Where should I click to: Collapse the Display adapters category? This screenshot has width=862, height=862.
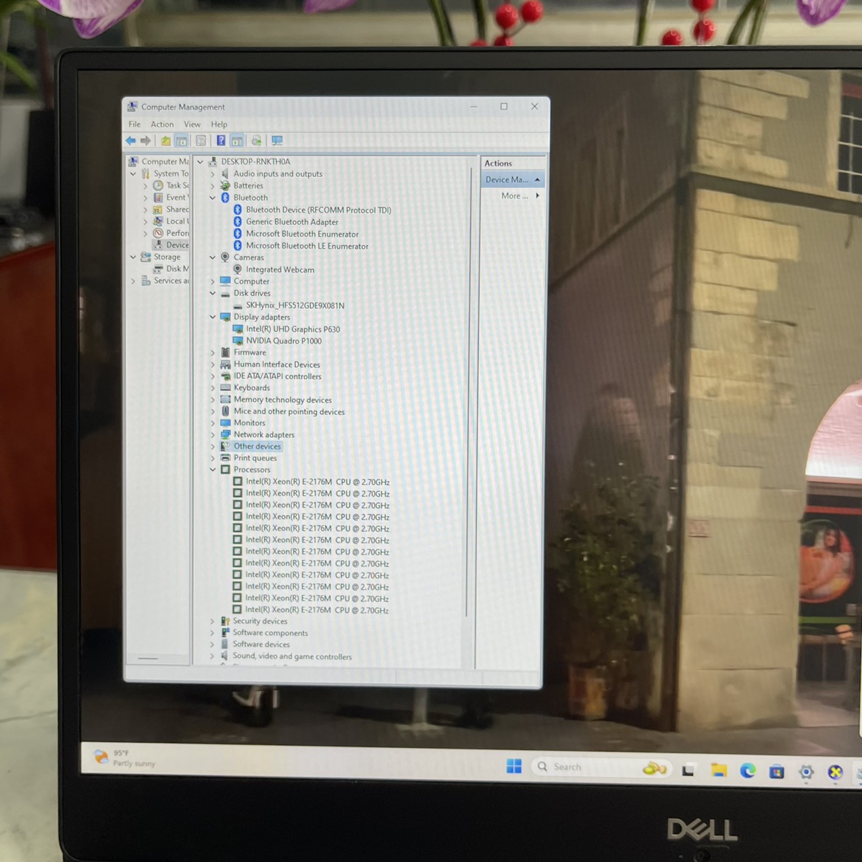213,317
